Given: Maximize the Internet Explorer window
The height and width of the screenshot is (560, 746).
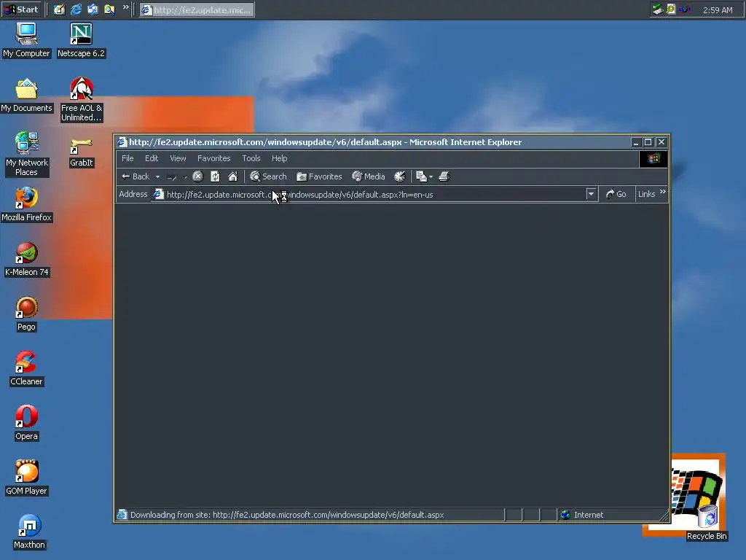Looking at the screenshot, I should coord(648,142).
